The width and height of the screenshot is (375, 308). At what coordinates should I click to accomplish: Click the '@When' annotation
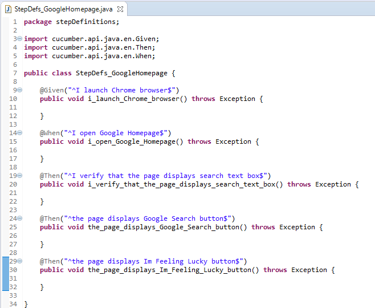click(50, 133)
